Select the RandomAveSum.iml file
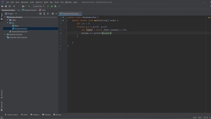 [18, 32]
